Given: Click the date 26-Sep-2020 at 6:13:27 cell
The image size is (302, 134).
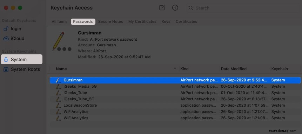Looking at the screenshot, I should (x=244, y=99).
